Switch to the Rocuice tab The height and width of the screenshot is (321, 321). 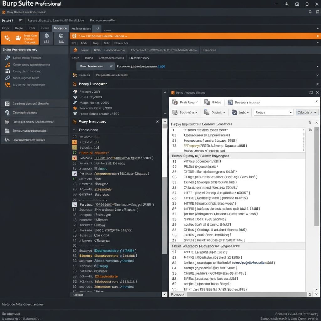pyautogui.click(x=60, y=28)
